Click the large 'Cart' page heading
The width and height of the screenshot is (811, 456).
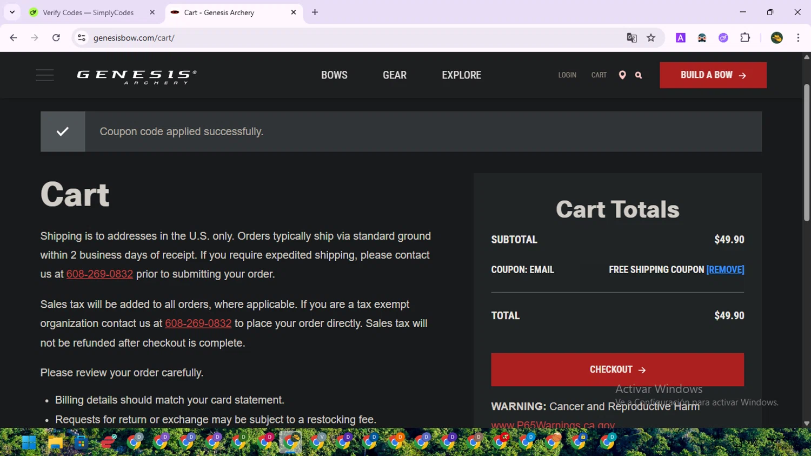[x=75, y=194]
